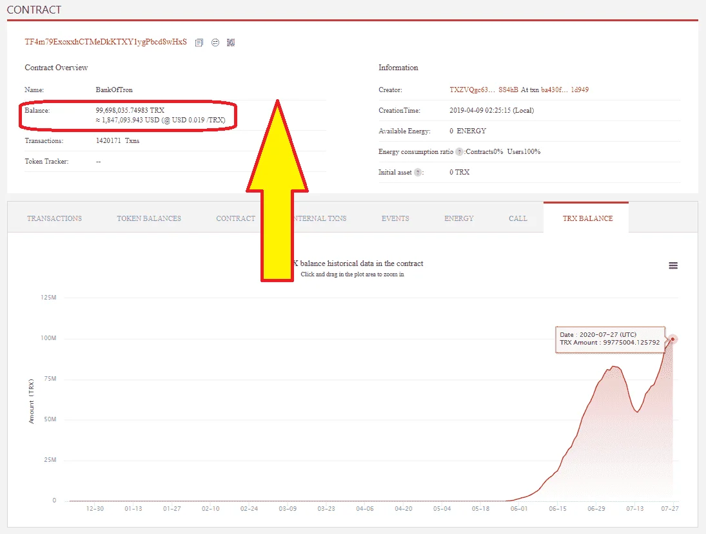Click the 12-30 x-axis date label
The image size is (706, 534).
[x=95, y=508]
